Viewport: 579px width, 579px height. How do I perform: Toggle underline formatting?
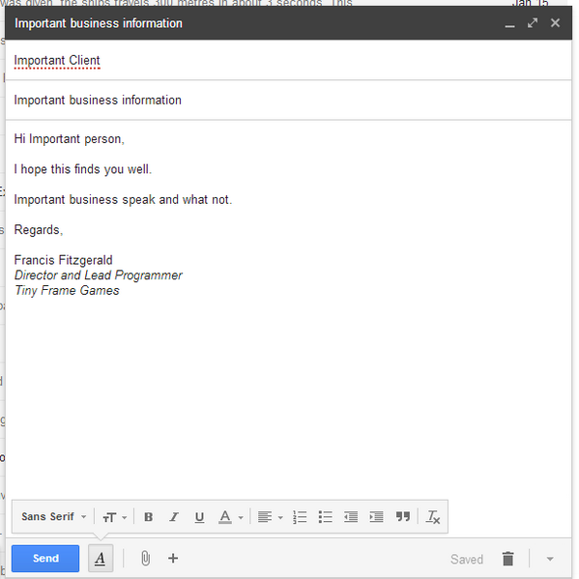click(x=199, y=517)
